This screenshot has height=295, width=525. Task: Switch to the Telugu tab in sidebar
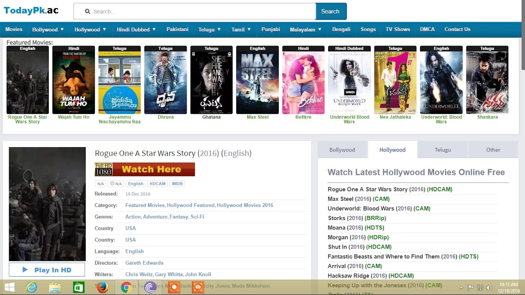click(443, 150)
